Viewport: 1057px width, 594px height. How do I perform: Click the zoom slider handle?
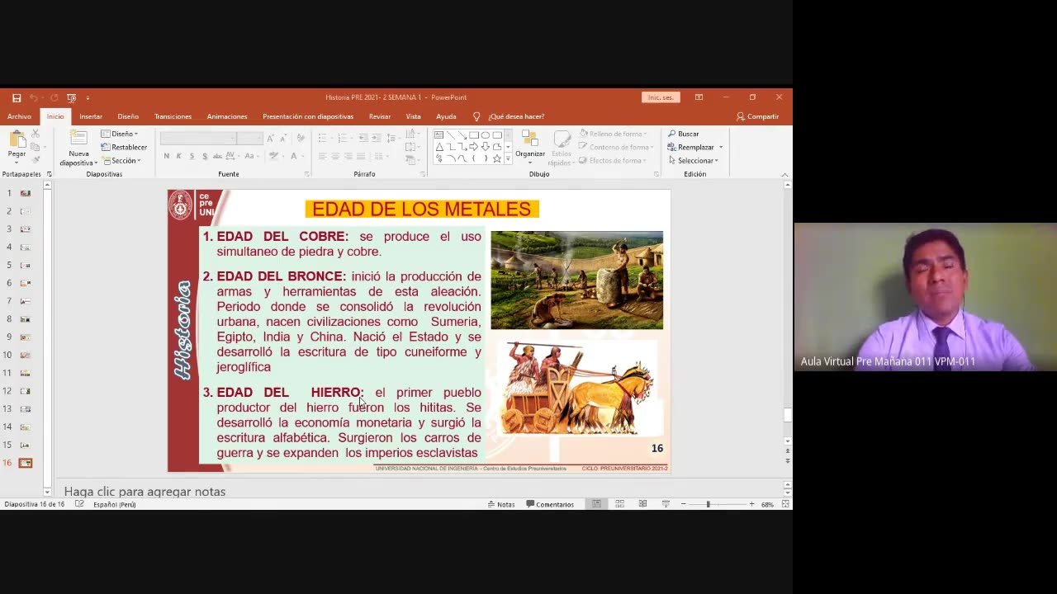[x=708, y=504]
